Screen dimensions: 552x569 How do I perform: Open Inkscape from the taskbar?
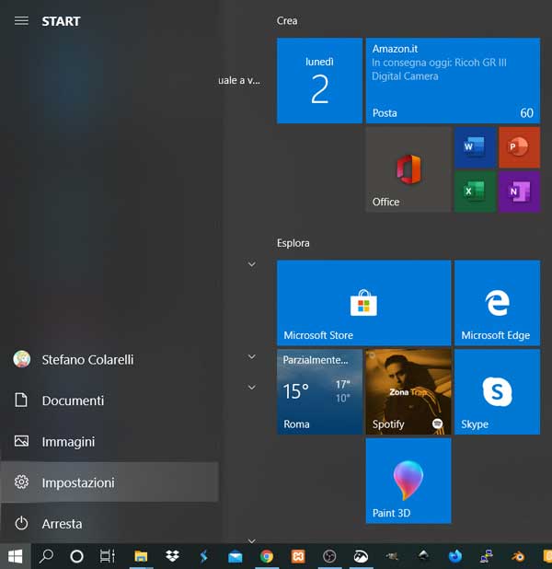pos(423,555)
